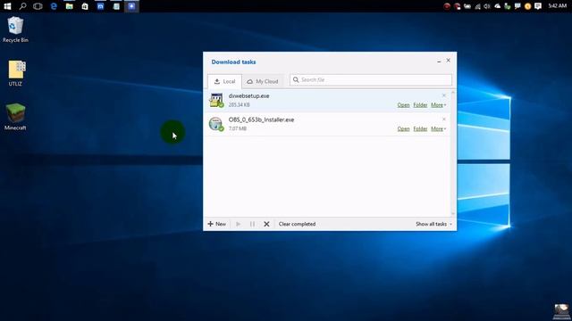572x321 pixels.
Task: Click the green tray icon
Action: pyautogui.click(x=508, y=6)
